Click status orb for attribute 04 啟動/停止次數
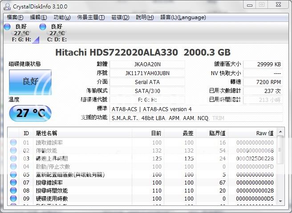 pos(13,166)
